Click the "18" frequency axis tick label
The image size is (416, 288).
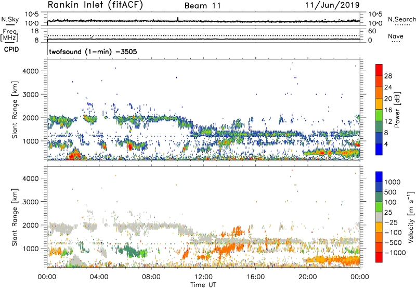coord(35,31)
